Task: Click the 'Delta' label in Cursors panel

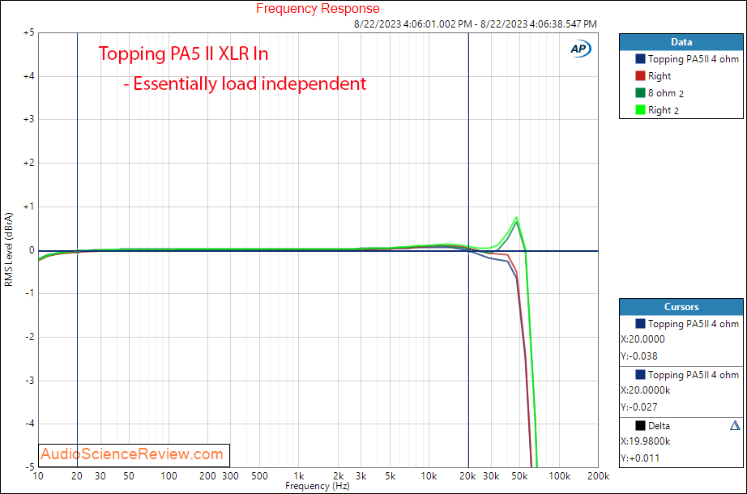Action: pyautogui.click(x=659, y=425)
